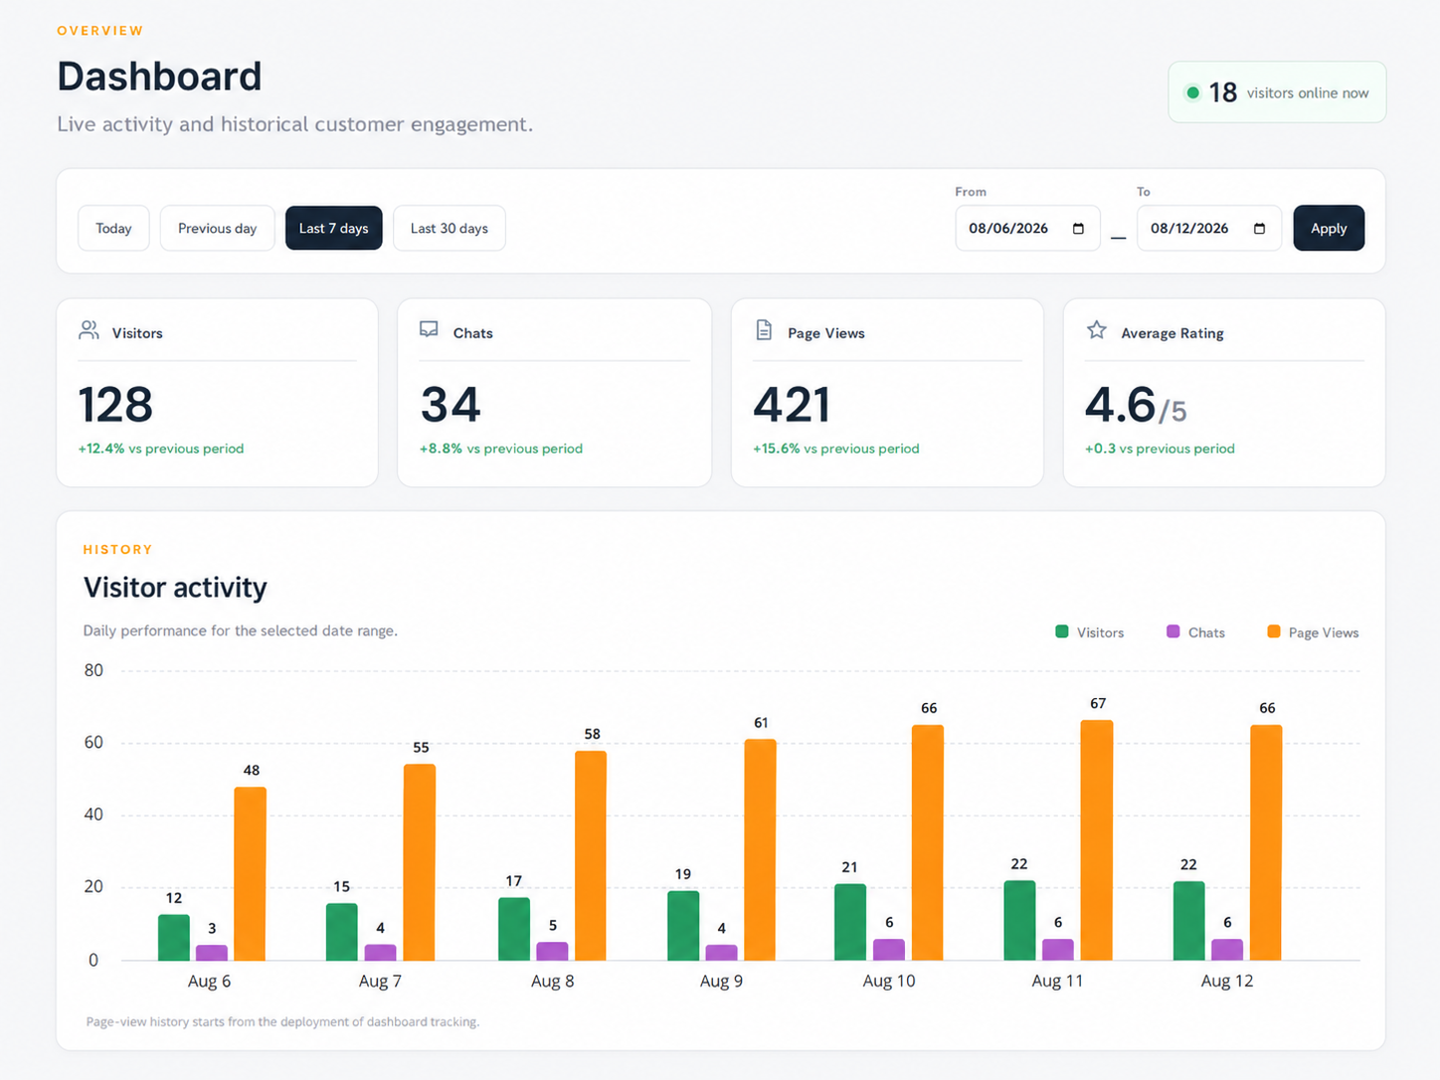Click the Chats speech bubble icon
This screenshot has width=1440, height=1080.
pyautogui.click(x=429, y=329)
